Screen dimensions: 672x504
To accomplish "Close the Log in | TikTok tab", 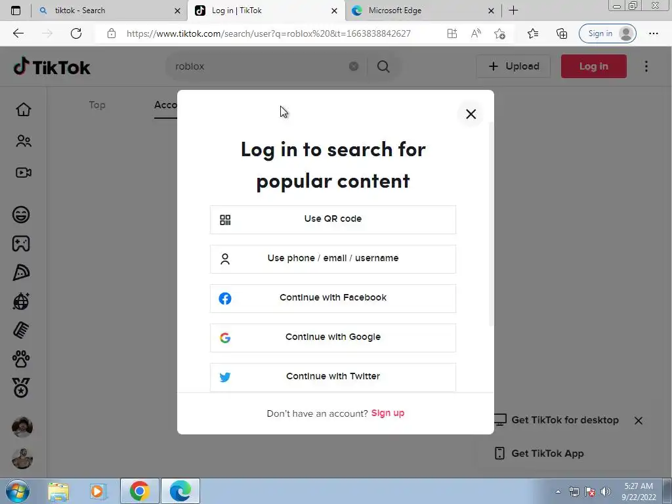I will pyautogui.click(x=334, y=11).
